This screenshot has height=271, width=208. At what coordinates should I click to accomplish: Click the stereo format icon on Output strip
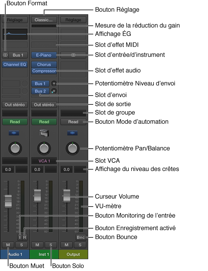(73, 55)
